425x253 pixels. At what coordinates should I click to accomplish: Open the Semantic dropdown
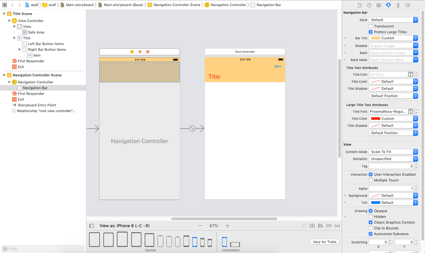coord(393,159)
